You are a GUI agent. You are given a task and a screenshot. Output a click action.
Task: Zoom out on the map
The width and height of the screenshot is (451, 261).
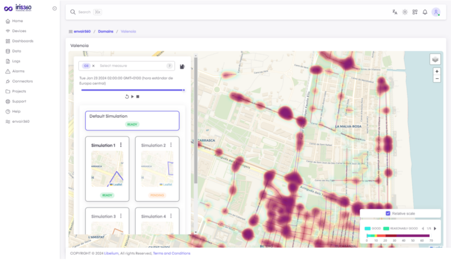436,79
